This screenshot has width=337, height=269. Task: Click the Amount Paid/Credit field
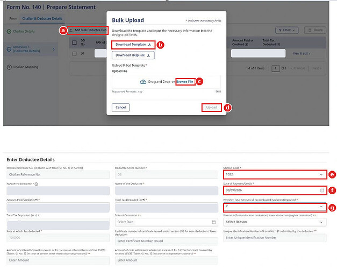click(x=58, y=207)
